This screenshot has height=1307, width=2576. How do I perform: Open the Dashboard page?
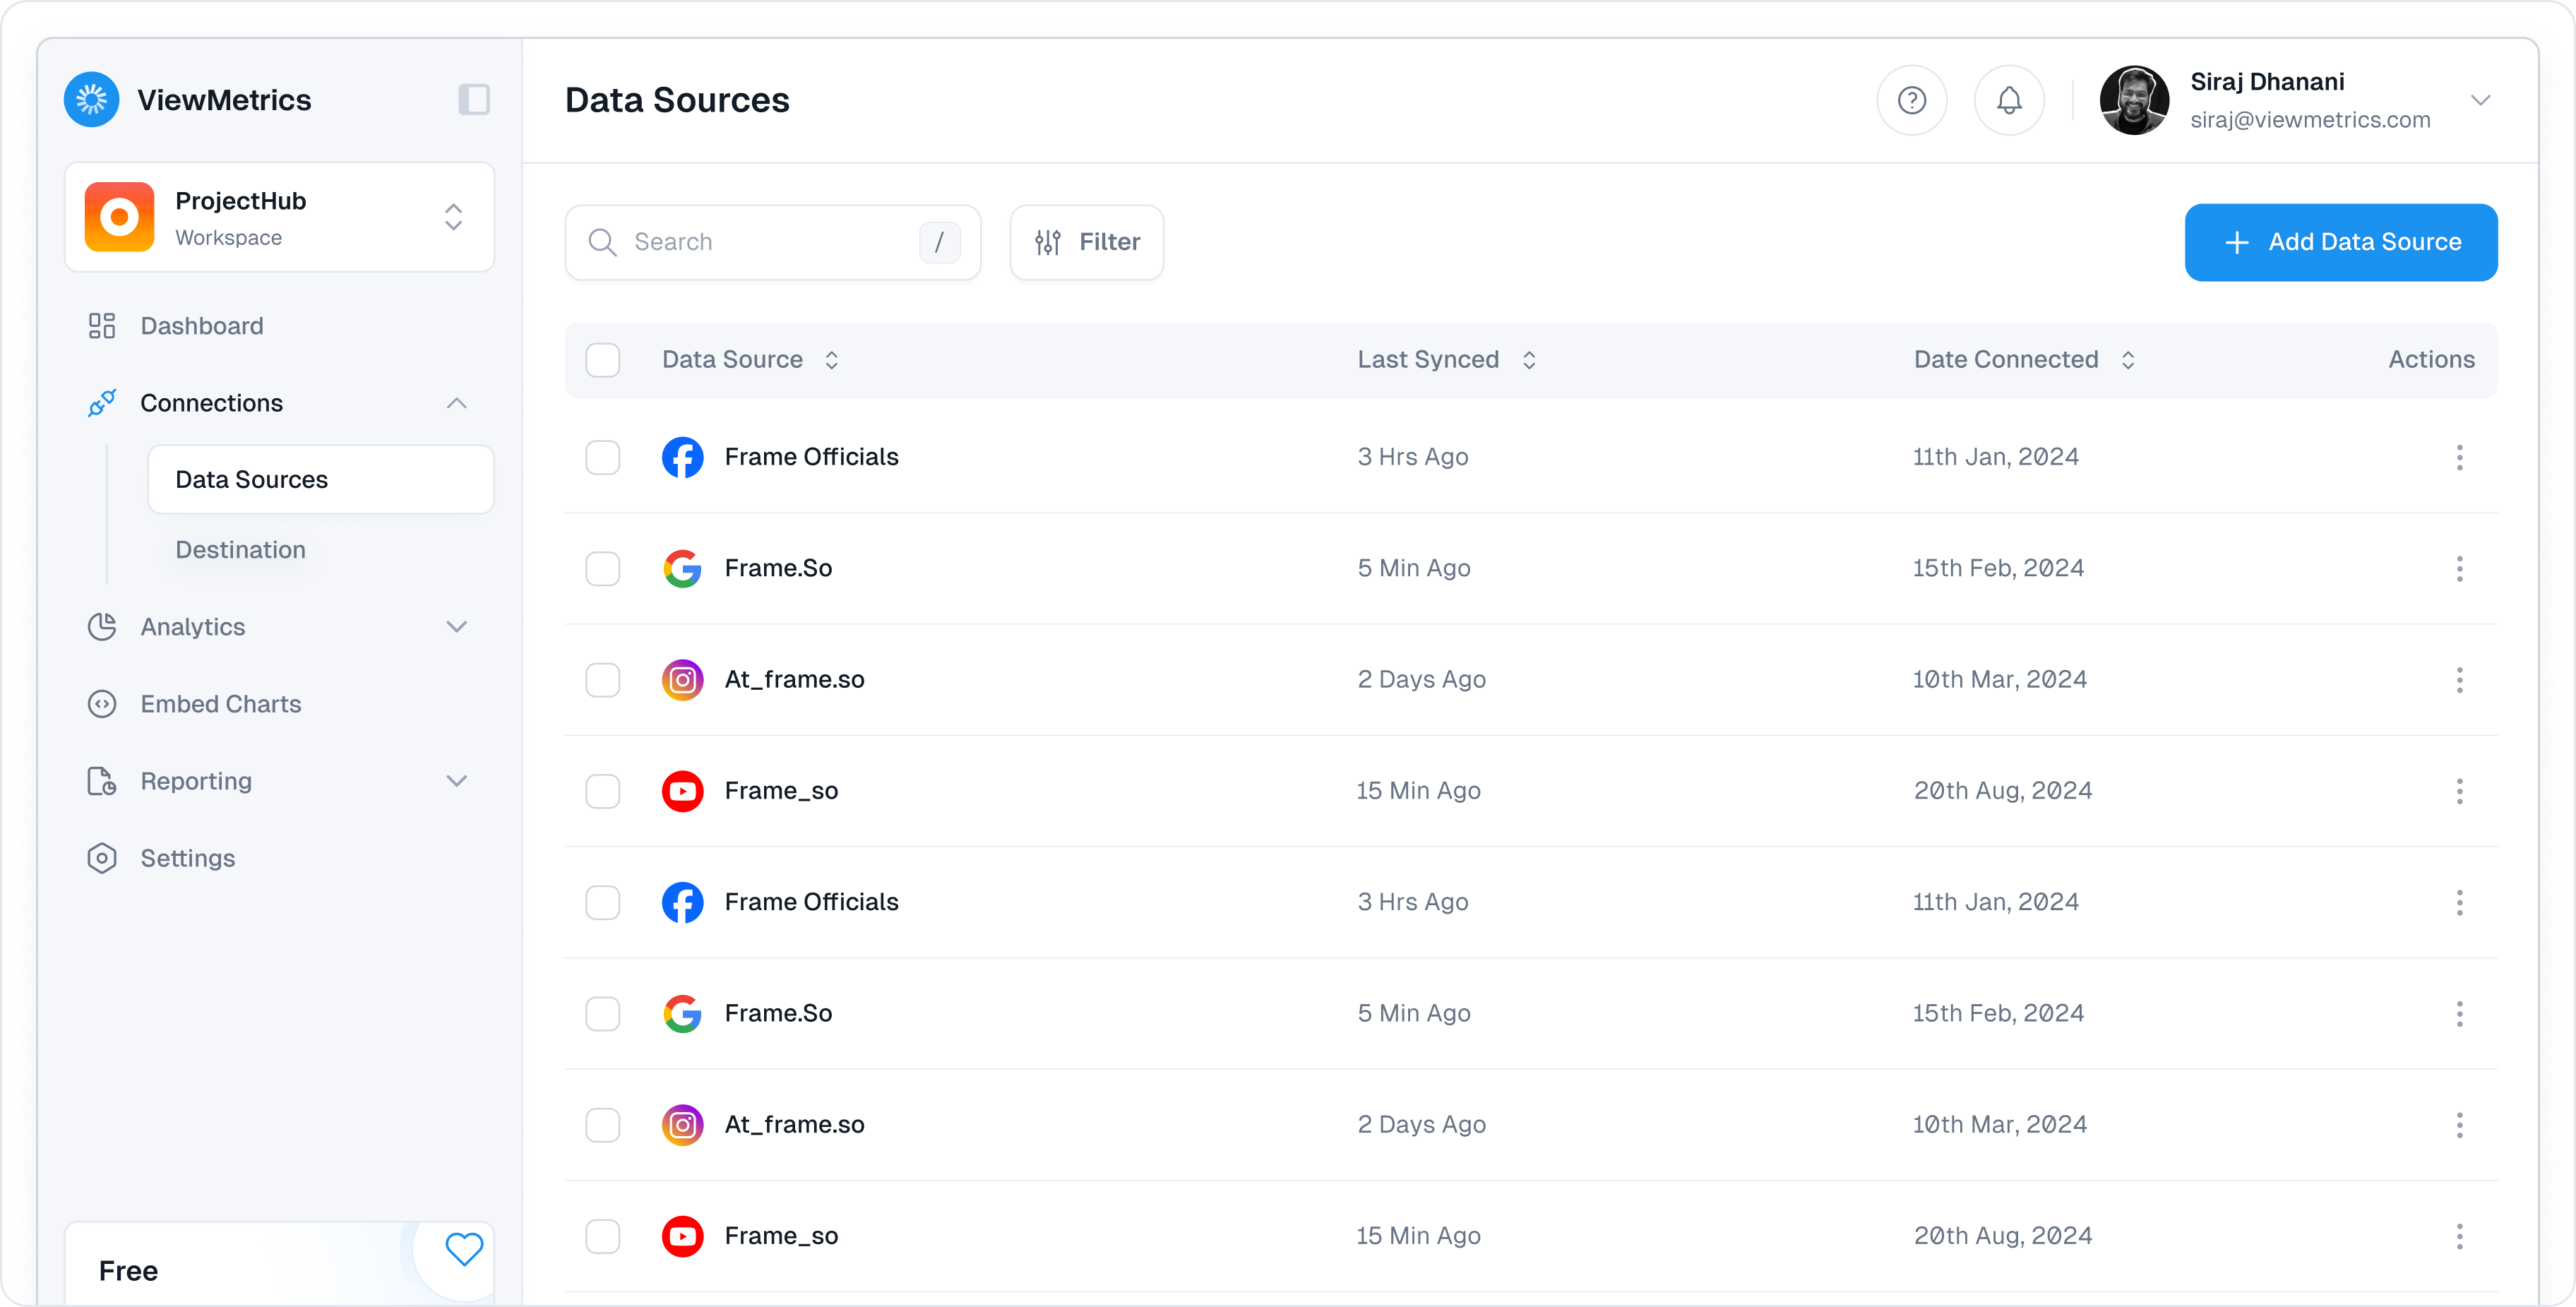[x=201, y=326]
